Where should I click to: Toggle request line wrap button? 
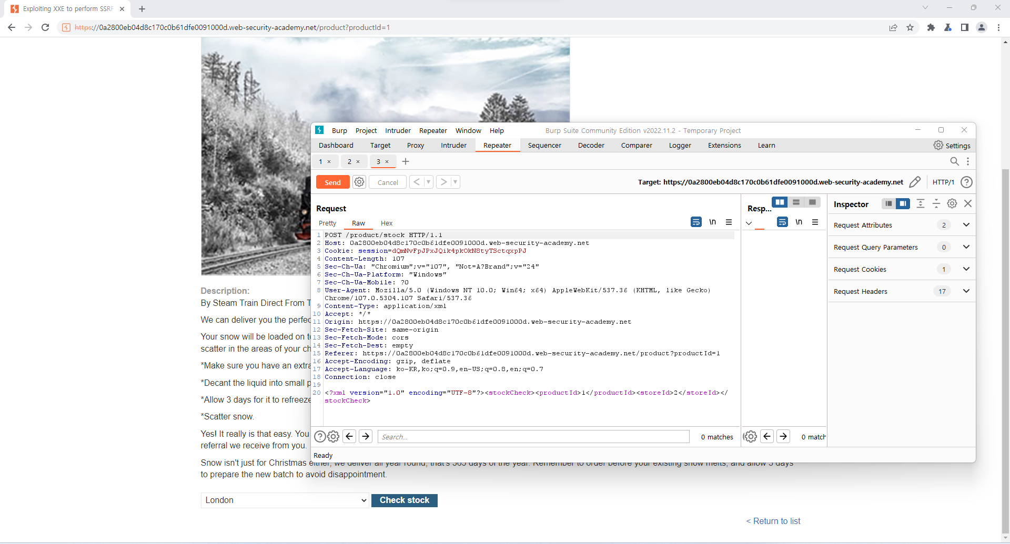(x=696, y=222)
